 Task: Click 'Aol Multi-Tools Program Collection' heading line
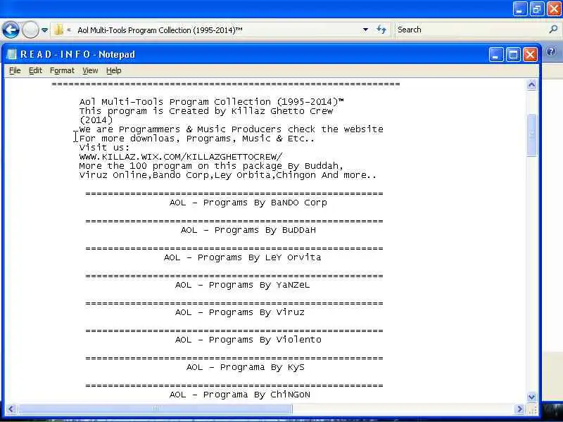[212, 101]
